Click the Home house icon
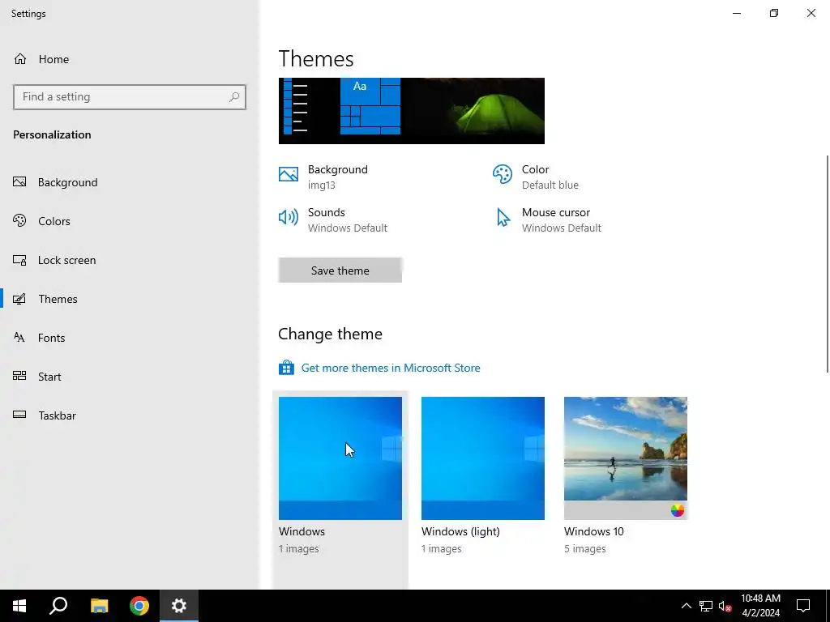The image size is (830, 622). click(x=20, y=59)
